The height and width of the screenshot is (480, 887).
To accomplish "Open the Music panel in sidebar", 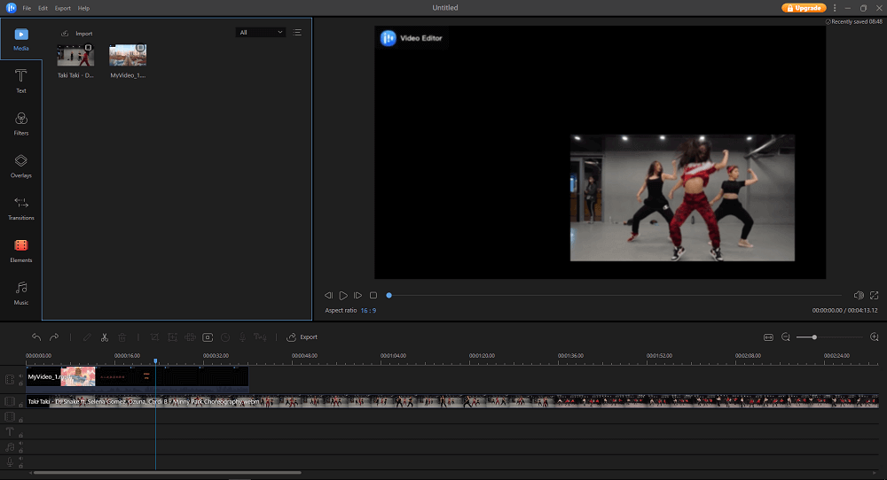I will pyautogui.click(x=20, y=292).
